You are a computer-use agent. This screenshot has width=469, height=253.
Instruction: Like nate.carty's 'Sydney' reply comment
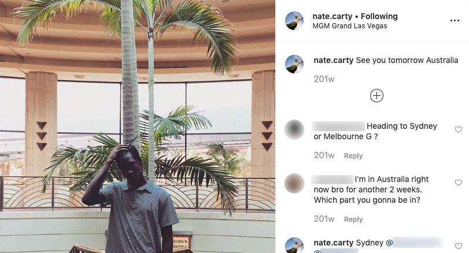[458, 246]
